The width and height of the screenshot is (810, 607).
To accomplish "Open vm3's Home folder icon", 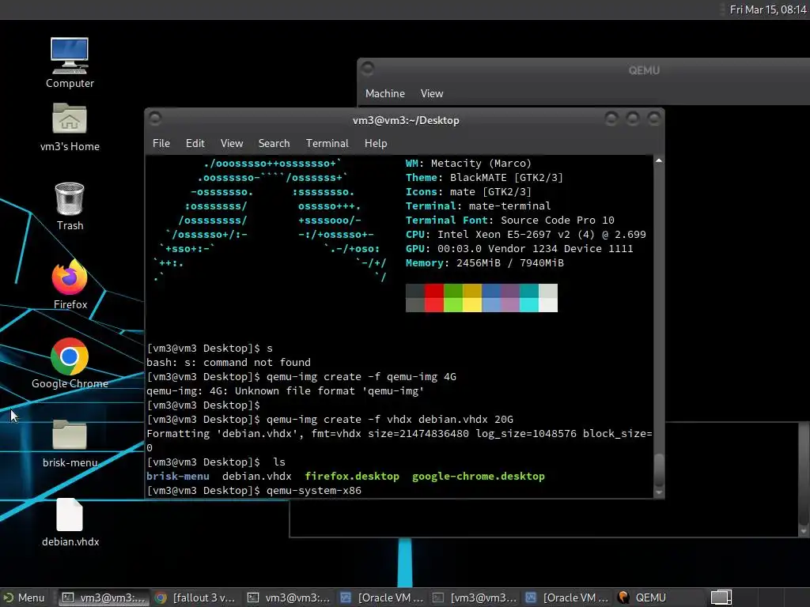I will (x=70, y=127).
